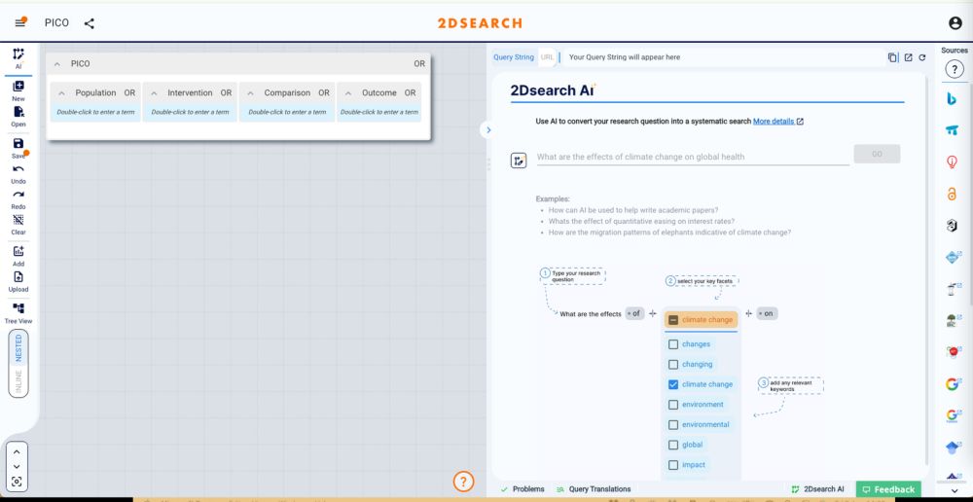This screenshot has height=502, width=973.
Task: Collapse the Comparison block chevron
Action: coord(250,93)
